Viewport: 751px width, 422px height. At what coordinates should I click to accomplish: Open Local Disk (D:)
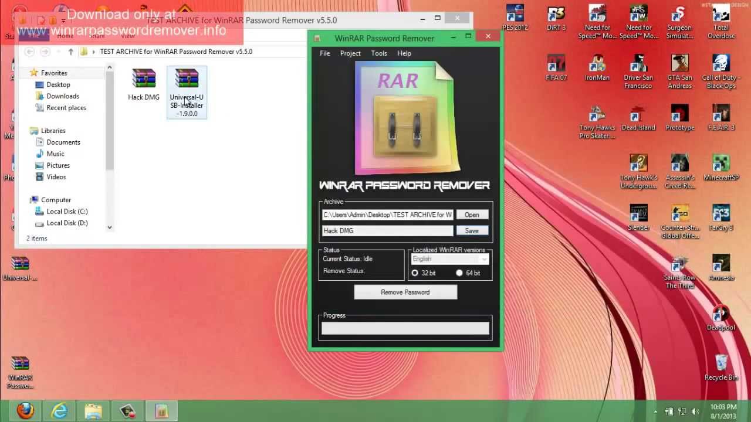[67, 223]
